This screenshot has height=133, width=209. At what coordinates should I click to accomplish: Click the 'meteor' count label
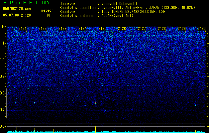tap(47, 10)
